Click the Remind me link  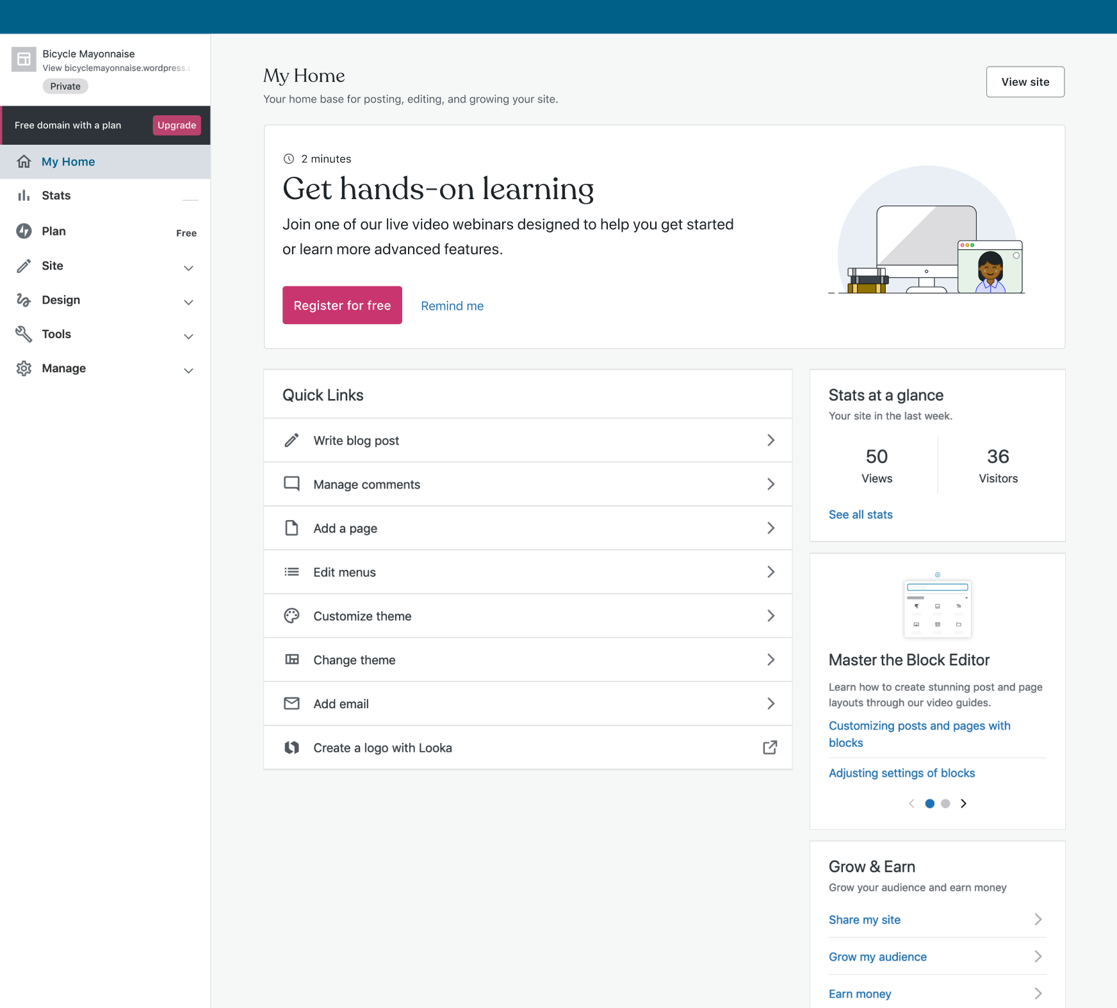click(452, 305)
